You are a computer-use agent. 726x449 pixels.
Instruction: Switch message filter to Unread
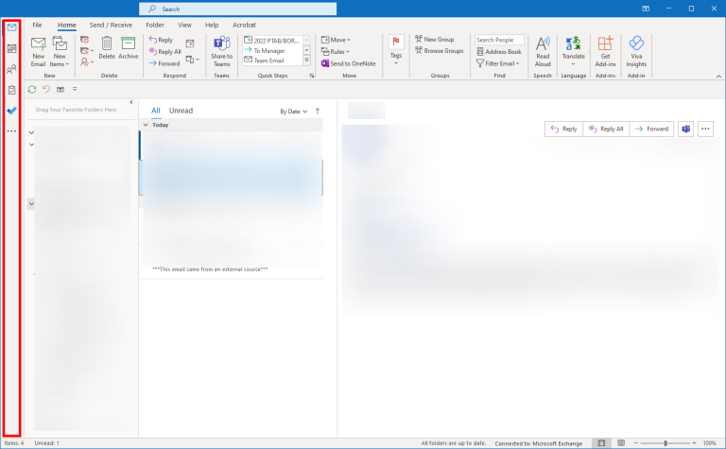coord(181,111)
